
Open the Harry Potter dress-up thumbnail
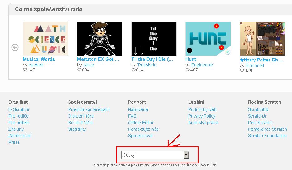[x=262, y=39]
